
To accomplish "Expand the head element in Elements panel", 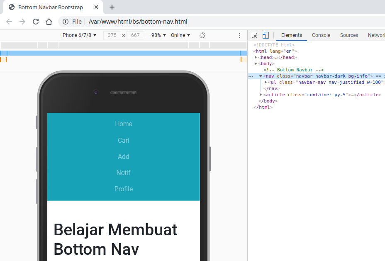I will click(x=256, y=57).
